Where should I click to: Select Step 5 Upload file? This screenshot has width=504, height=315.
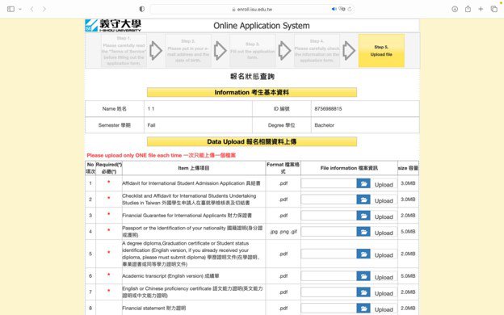[381, 51]
